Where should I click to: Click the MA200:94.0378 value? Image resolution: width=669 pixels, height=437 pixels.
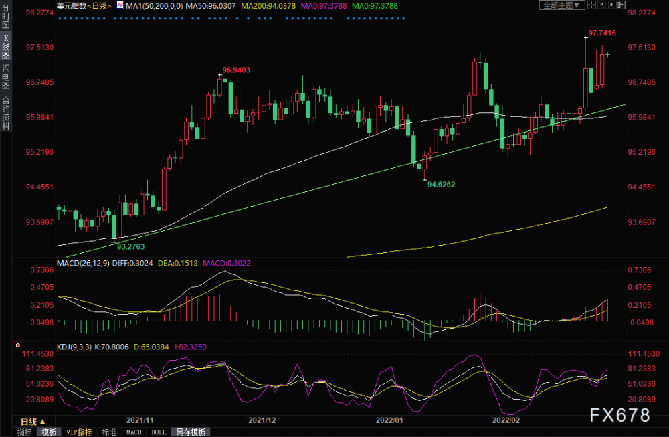coord(268,6)
